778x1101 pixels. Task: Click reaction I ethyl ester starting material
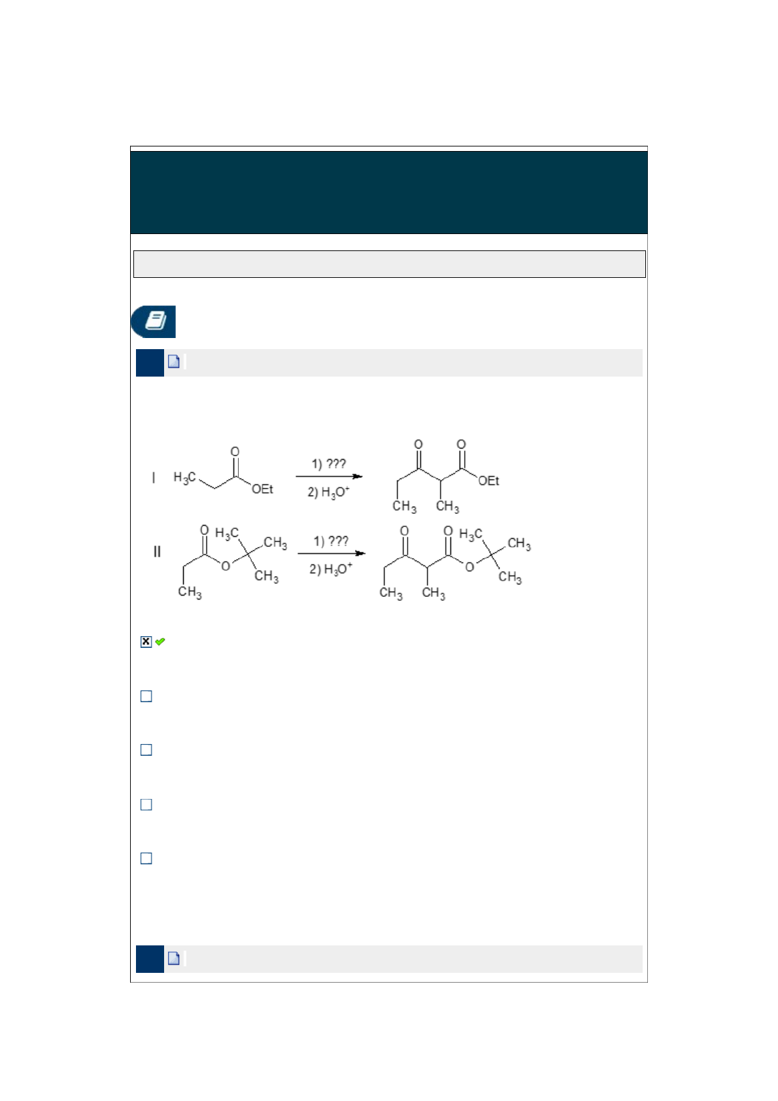coord(222,473)
